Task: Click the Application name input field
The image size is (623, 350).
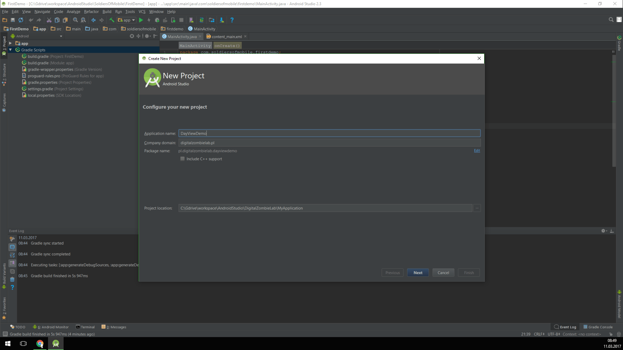Action: pyautogui.click(x=329, y=133)
